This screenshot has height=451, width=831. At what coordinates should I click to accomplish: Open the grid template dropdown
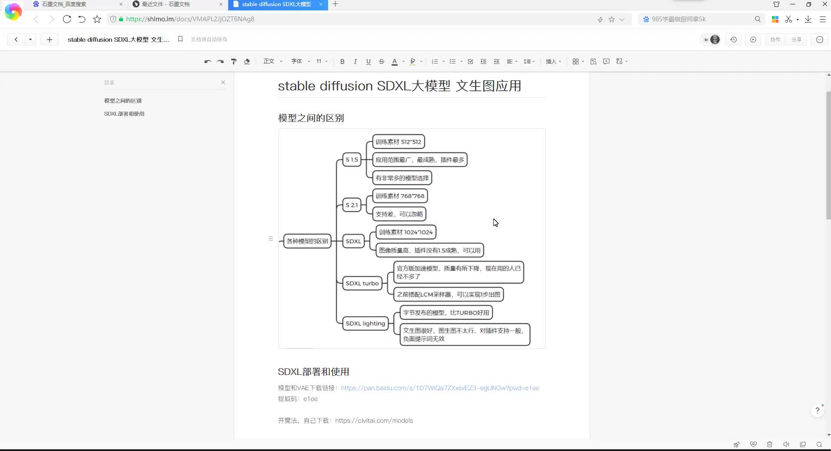[578, 62]
